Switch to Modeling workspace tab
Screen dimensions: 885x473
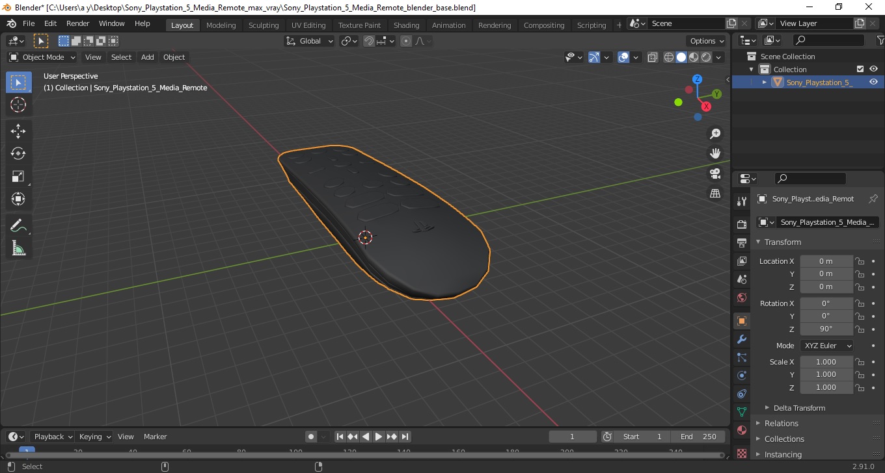pyautogui.click(x=221, y=25)
